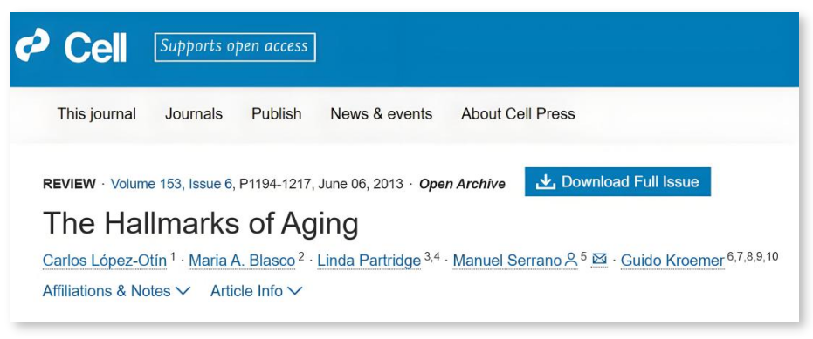The width and height of the screenshot is (813, 339).
Task: Expand the Article Info dropdown
Action: click(256, 291)
